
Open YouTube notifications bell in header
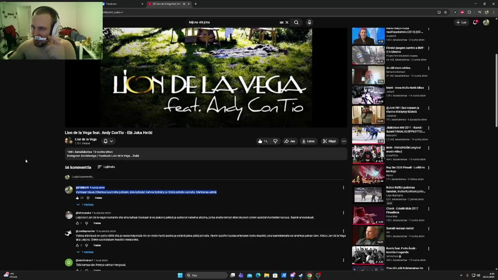point(475,22)
